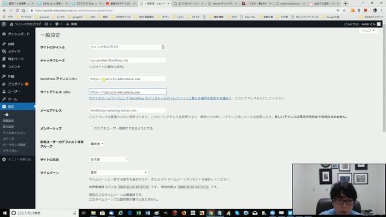This screenshot has width=386, height=217.
Task: Toggle the だれでもユーザー登録 membership checkbox
Action: (90, 128)
